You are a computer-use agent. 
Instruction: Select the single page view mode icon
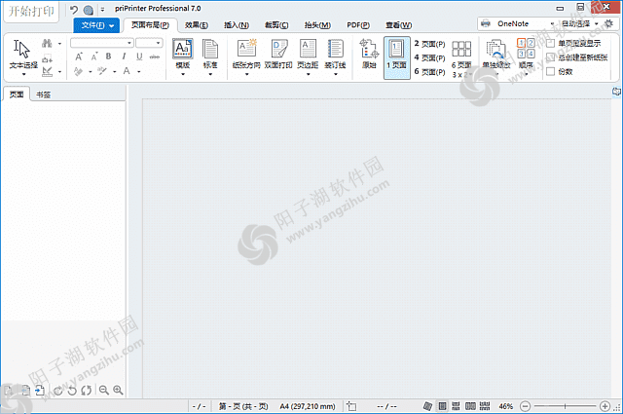tap(442, 406)
